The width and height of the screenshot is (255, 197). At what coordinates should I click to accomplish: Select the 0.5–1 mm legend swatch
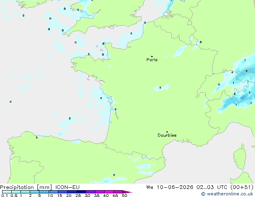pyautogui.click(x=16, y=192)
